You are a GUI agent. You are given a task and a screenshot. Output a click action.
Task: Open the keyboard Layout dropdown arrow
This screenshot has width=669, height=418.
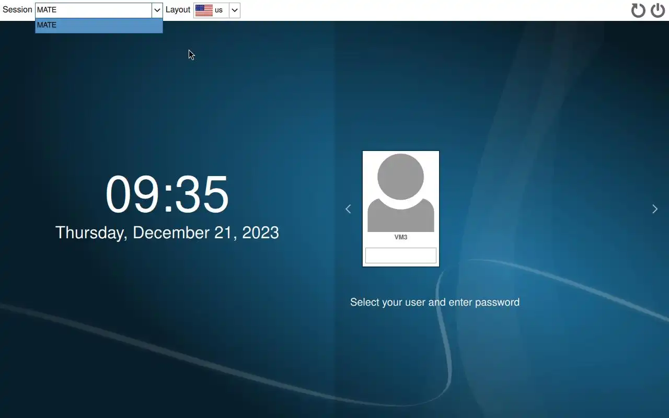[235, 10]
